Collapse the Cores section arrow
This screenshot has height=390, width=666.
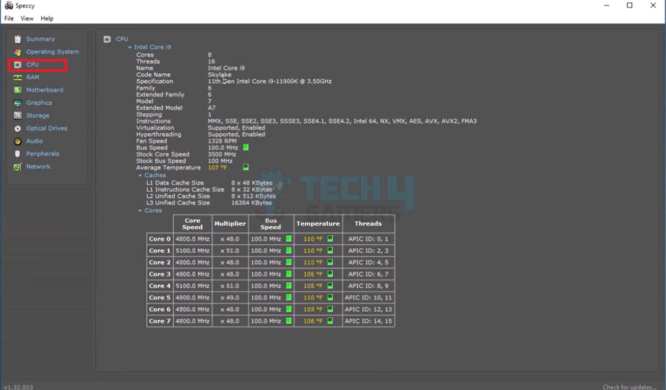click(140, 211)
